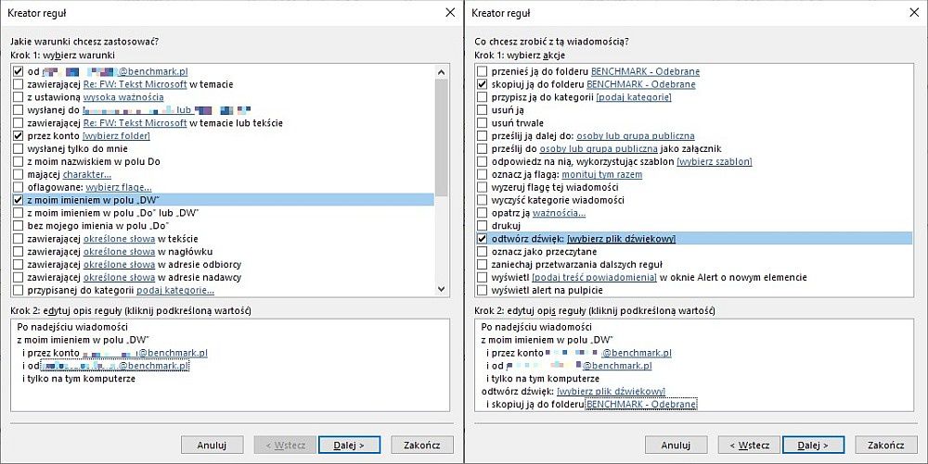The width and height of the screenshot is (928, 464).
Task: Tick 'wyzeruj flagę tej wiadomości' checkbox
Action: point(483,188)
